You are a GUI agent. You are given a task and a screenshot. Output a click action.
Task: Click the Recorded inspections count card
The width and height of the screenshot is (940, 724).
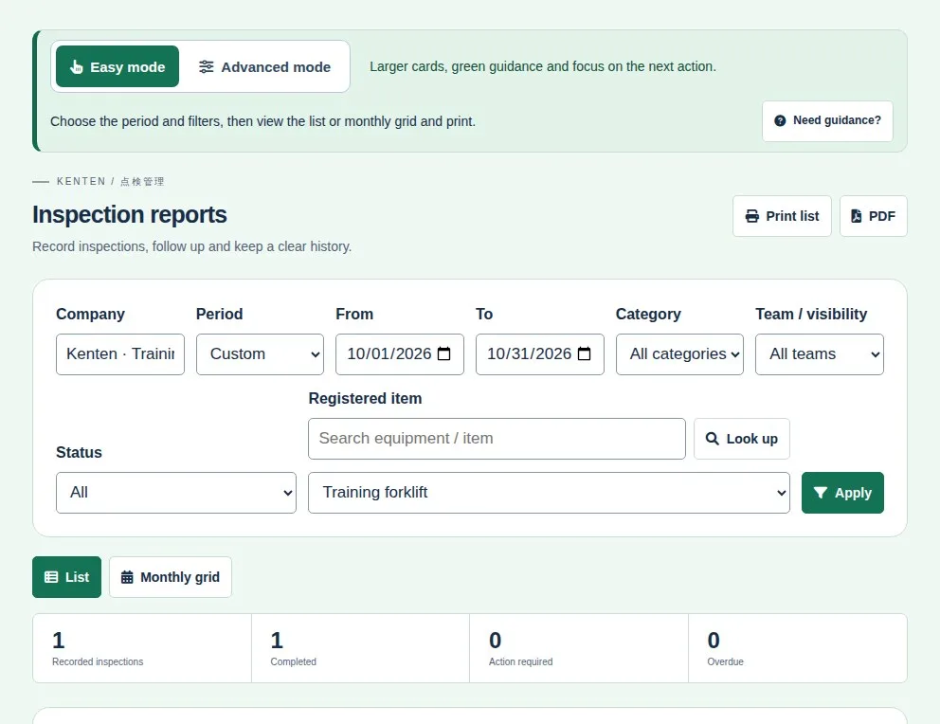point(142,648)
